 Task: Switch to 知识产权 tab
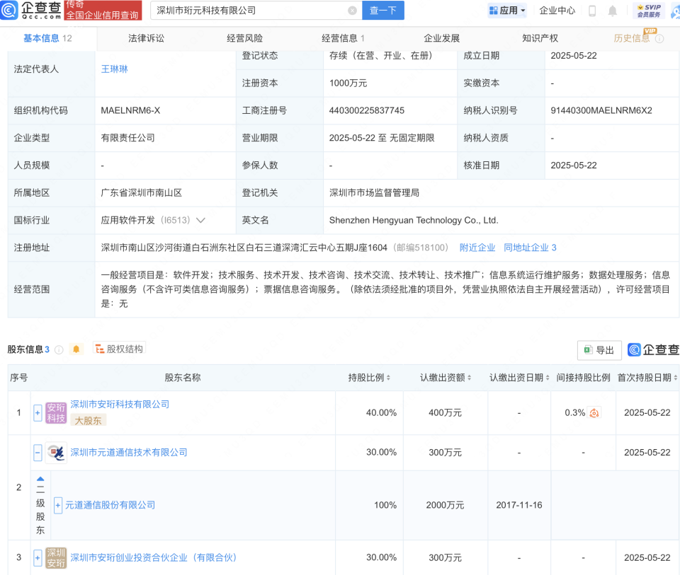pyautogui.click(x=540, y=38)
